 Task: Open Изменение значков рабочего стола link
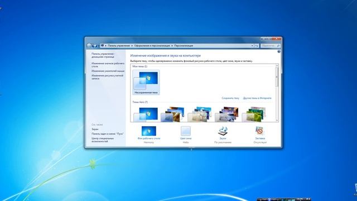pos(108,65)
